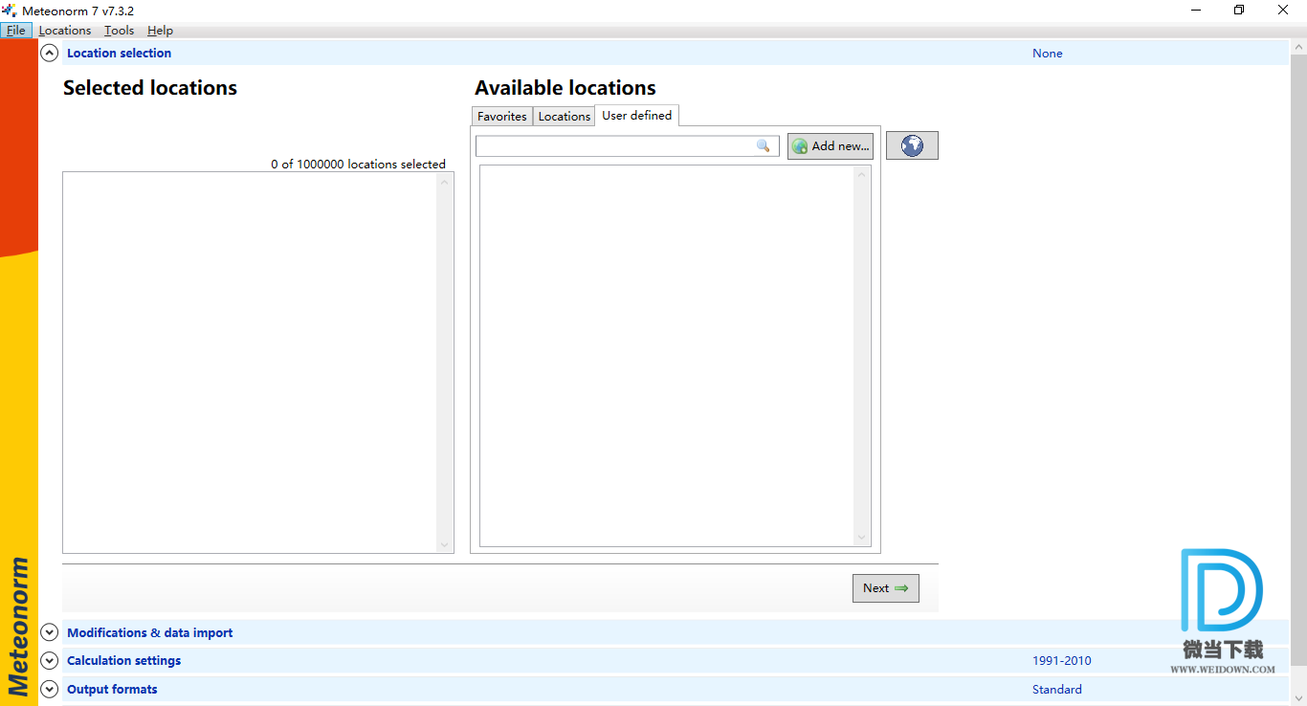The height and width of the screenshot is (706, 1307).
Task: Collapse the Location selection section chevron
Action: [x=50, y=54]
